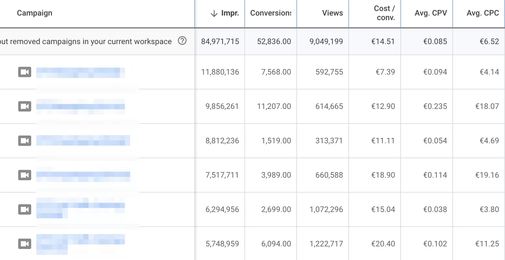The image size is (505, 260).
Task: Click the help icon beside the workspace summary row
Action: click(182, 41)
